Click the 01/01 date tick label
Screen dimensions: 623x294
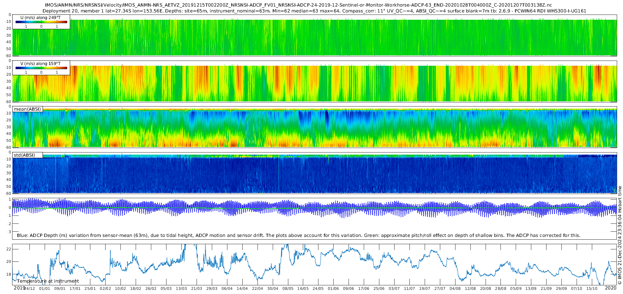point(44,288)
